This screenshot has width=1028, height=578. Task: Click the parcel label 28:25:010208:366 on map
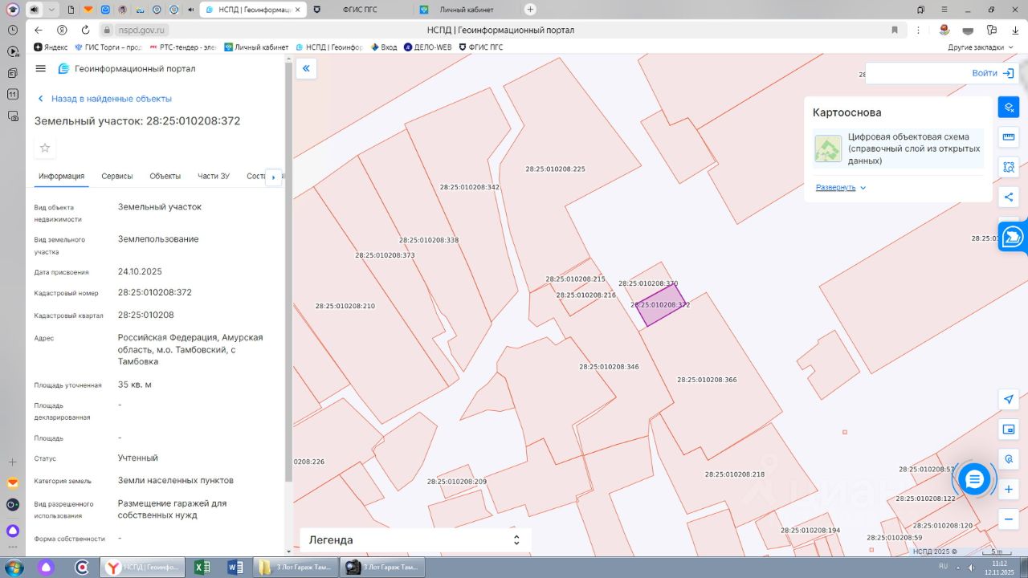[x=707, y=380]
